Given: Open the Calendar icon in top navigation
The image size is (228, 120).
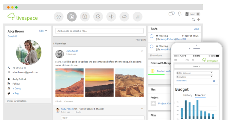Looking at the screenshot, I should pyautogui.click(x=85, y=16).
